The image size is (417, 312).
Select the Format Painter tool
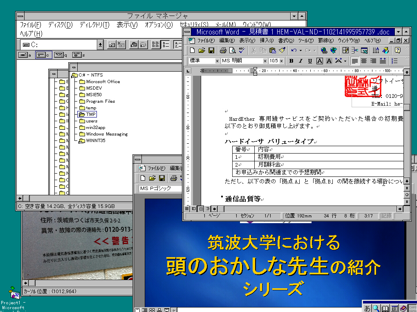coord(281,50)
